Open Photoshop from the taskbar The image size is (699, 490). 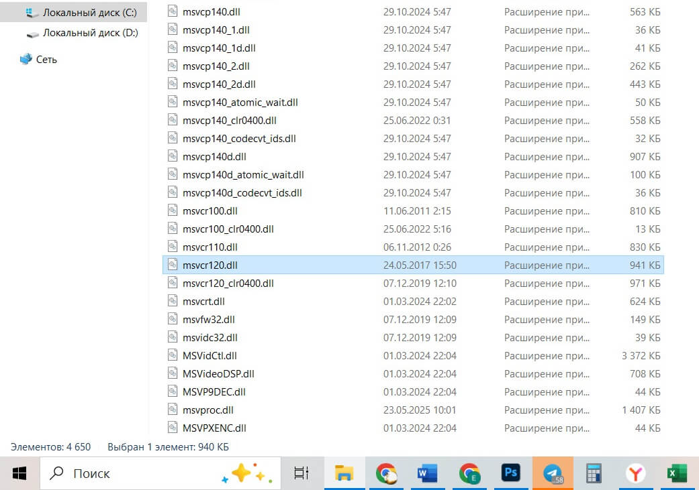(x=511, y=473)
